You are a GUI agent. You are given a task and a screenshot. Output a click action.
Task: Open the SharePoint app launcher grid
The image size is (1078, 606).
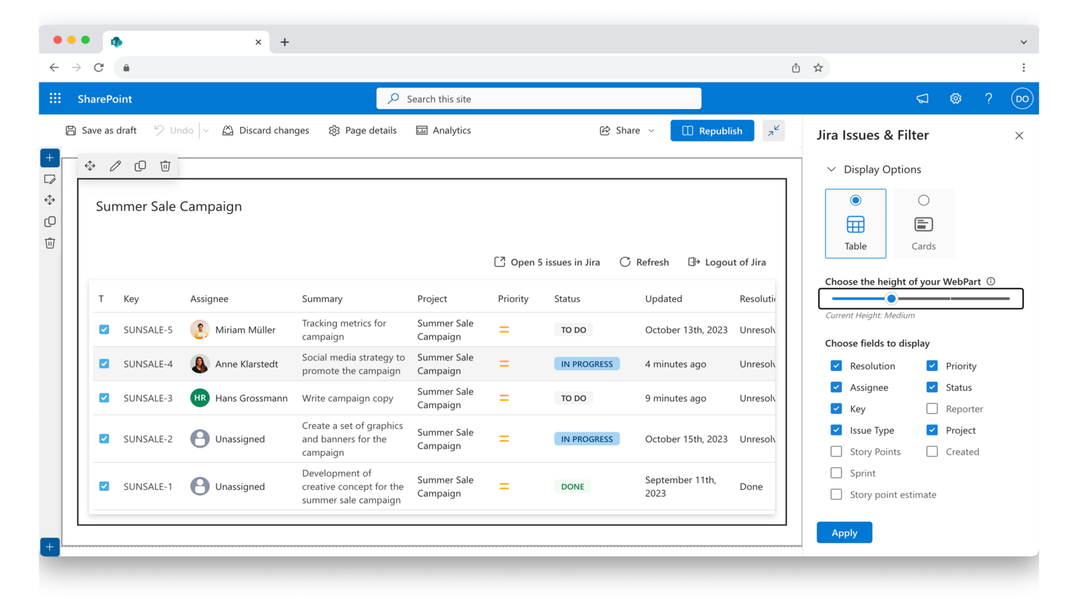(x=55, y=98)
